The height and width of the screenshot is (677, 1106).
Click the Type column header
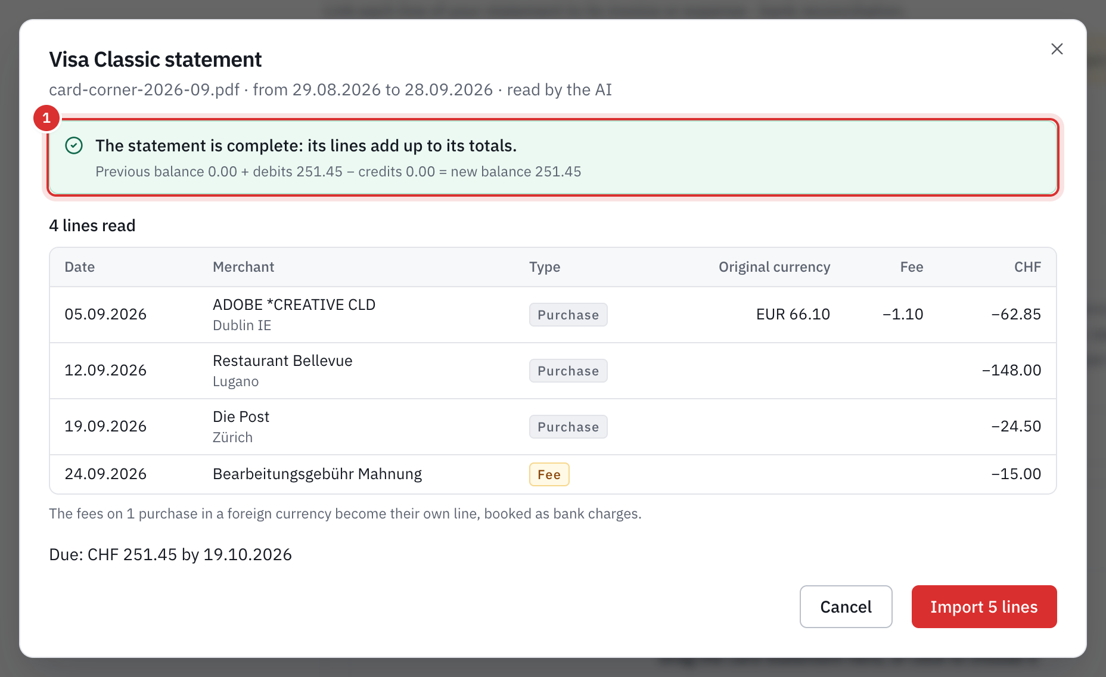545,267
